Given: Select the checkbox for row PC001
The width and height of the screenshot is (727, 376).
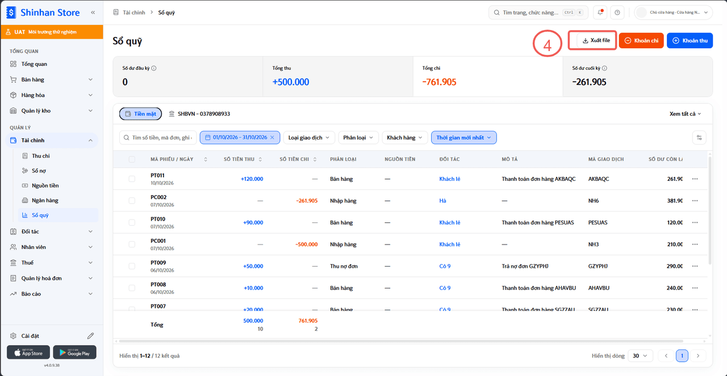Looking at the screenshot, I should [x=132, y=244].
